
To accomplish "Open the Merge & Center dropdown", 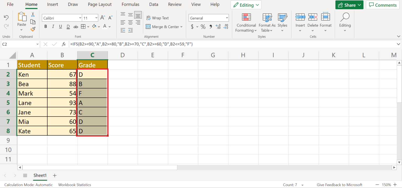I will click(181, 27).
